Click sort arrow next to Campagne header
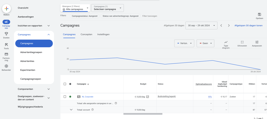This screenshot has width=267, height=119. tap(88, 84)
